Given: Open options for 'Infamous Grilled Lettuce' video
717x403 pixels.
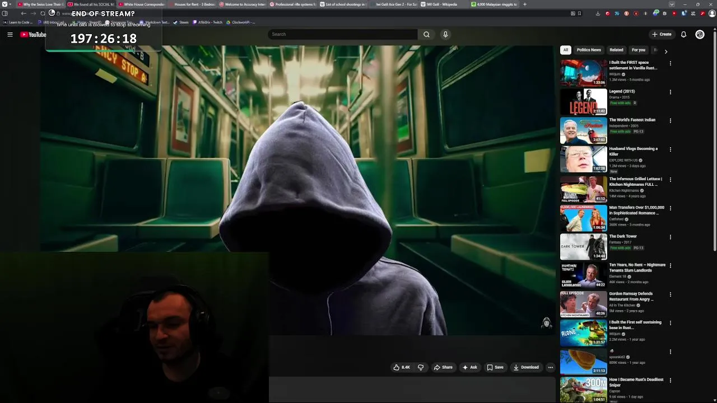Looking at the screenshot, I should (670, 180).
